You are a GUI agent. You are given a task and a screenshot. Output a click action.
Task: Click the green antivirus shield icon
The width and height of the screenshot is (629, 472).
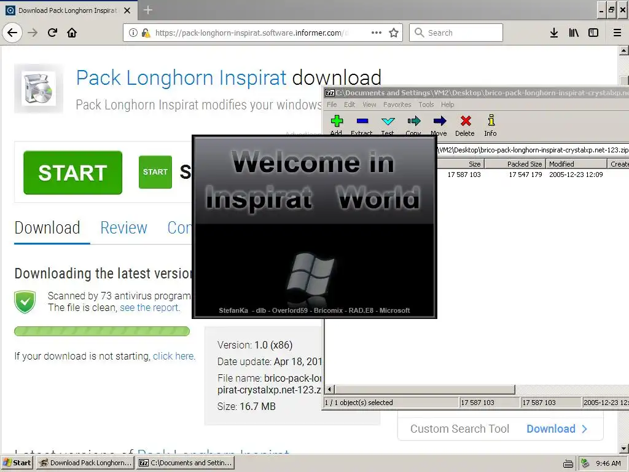point(25,302)
